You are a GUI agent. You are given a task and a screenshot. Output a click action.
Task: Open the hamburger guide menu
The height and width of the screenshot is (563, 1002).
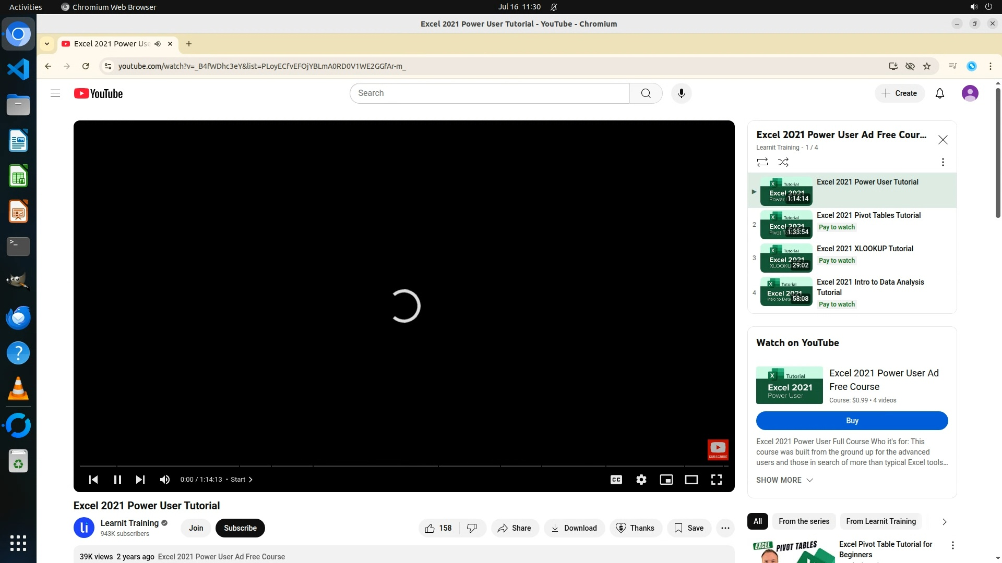click(55, 93)
